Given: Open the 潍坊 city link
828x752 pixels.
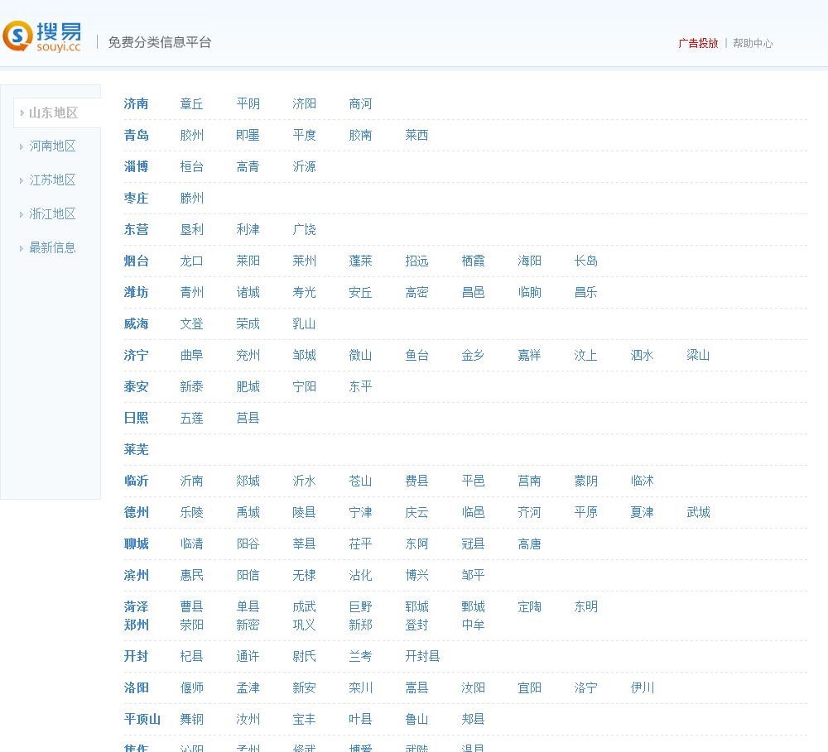Looking at the screenshot, I should click(x=137, y=292).
